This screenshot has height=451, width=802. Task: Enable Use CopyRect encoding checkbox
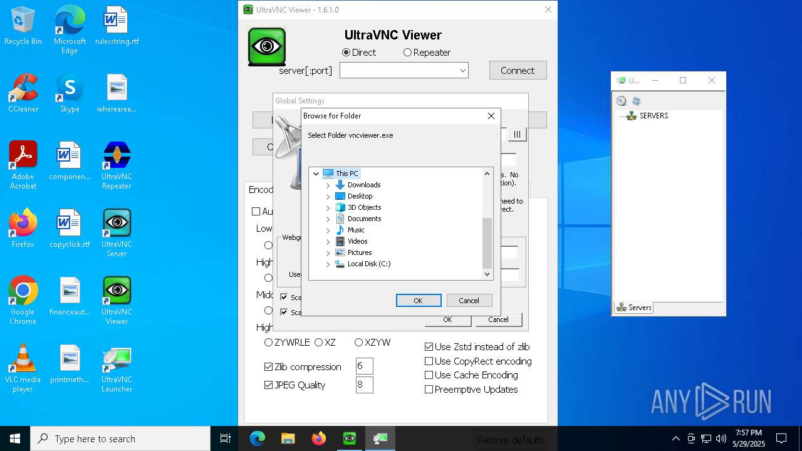tap(429, 361)
